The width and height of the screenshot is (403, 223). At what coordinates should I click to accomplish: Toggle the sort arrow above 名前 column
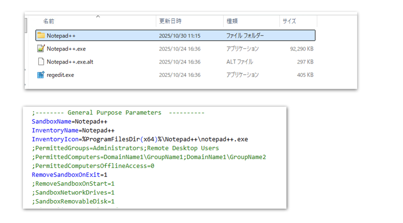[x=98, y=16]
